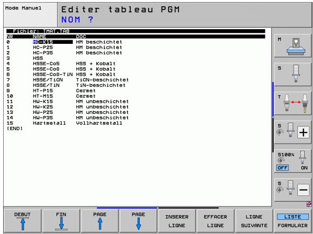
Task: Select HW-P25 name cell
Action: (43, 112)
